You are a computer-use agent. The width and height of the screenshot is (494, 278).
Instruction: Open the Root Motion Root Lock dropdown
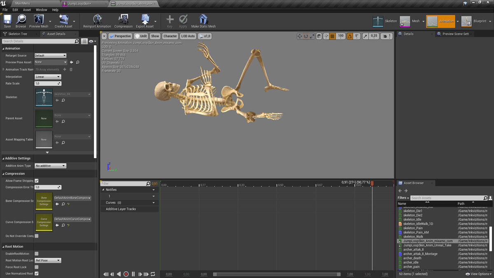coord(48,260)
